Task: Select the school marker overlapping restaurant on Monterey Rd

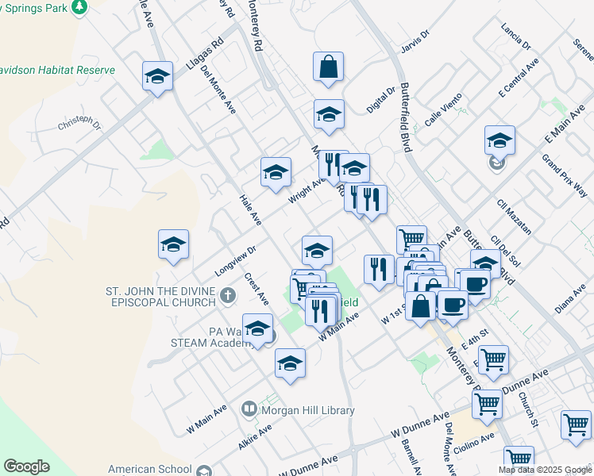Action: (x=355, y=169)
